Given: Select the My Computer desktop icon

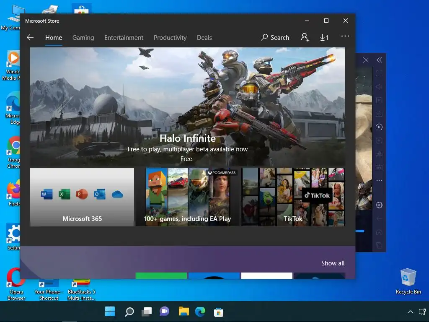Looking at the screenshot, I should 11,18.
